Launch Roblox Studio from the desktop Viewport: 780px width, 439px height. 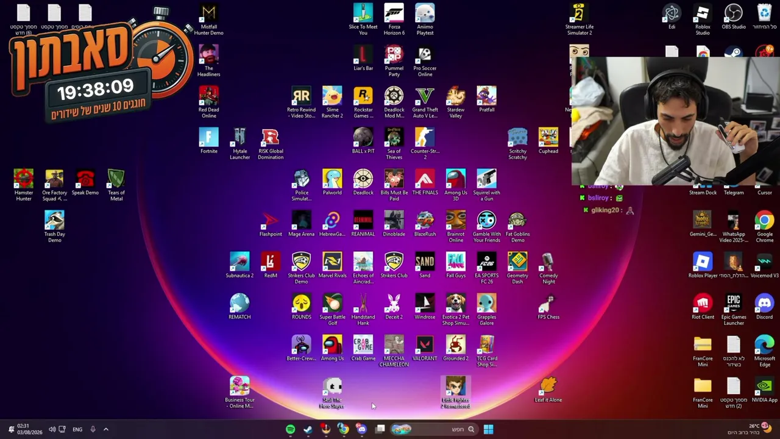pos(703,20)
